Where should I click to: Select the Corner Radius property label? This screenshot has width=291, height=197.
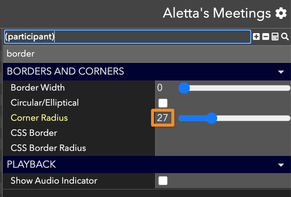tap(39, 118)
